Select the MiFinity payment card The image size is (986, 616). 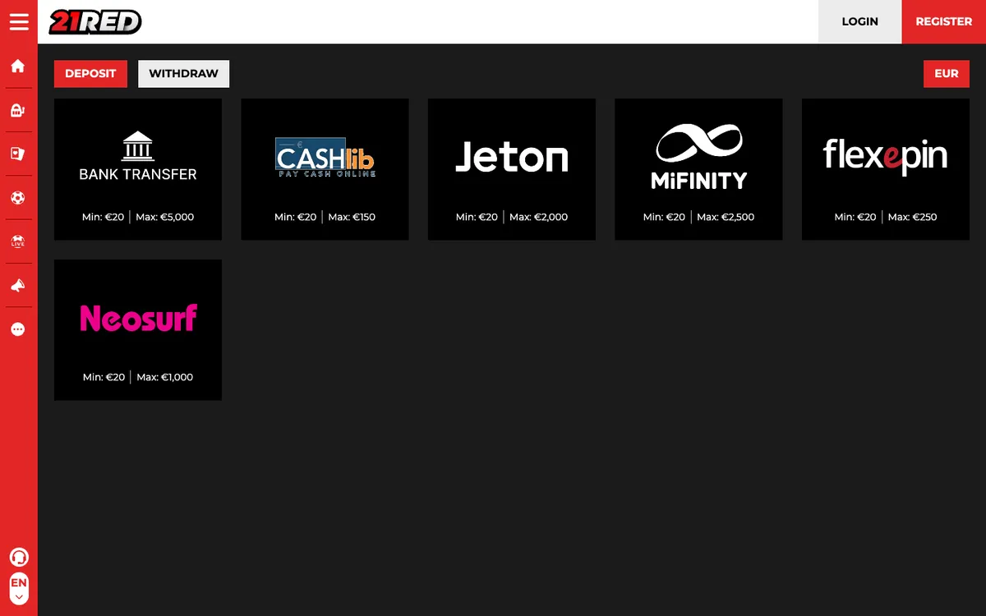point(698,170)
